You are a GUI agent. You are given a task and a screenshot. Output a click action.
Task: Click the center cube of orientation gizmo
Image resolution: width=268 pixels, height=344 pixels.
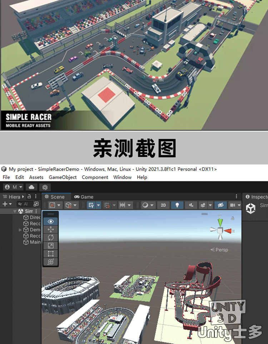220,230
